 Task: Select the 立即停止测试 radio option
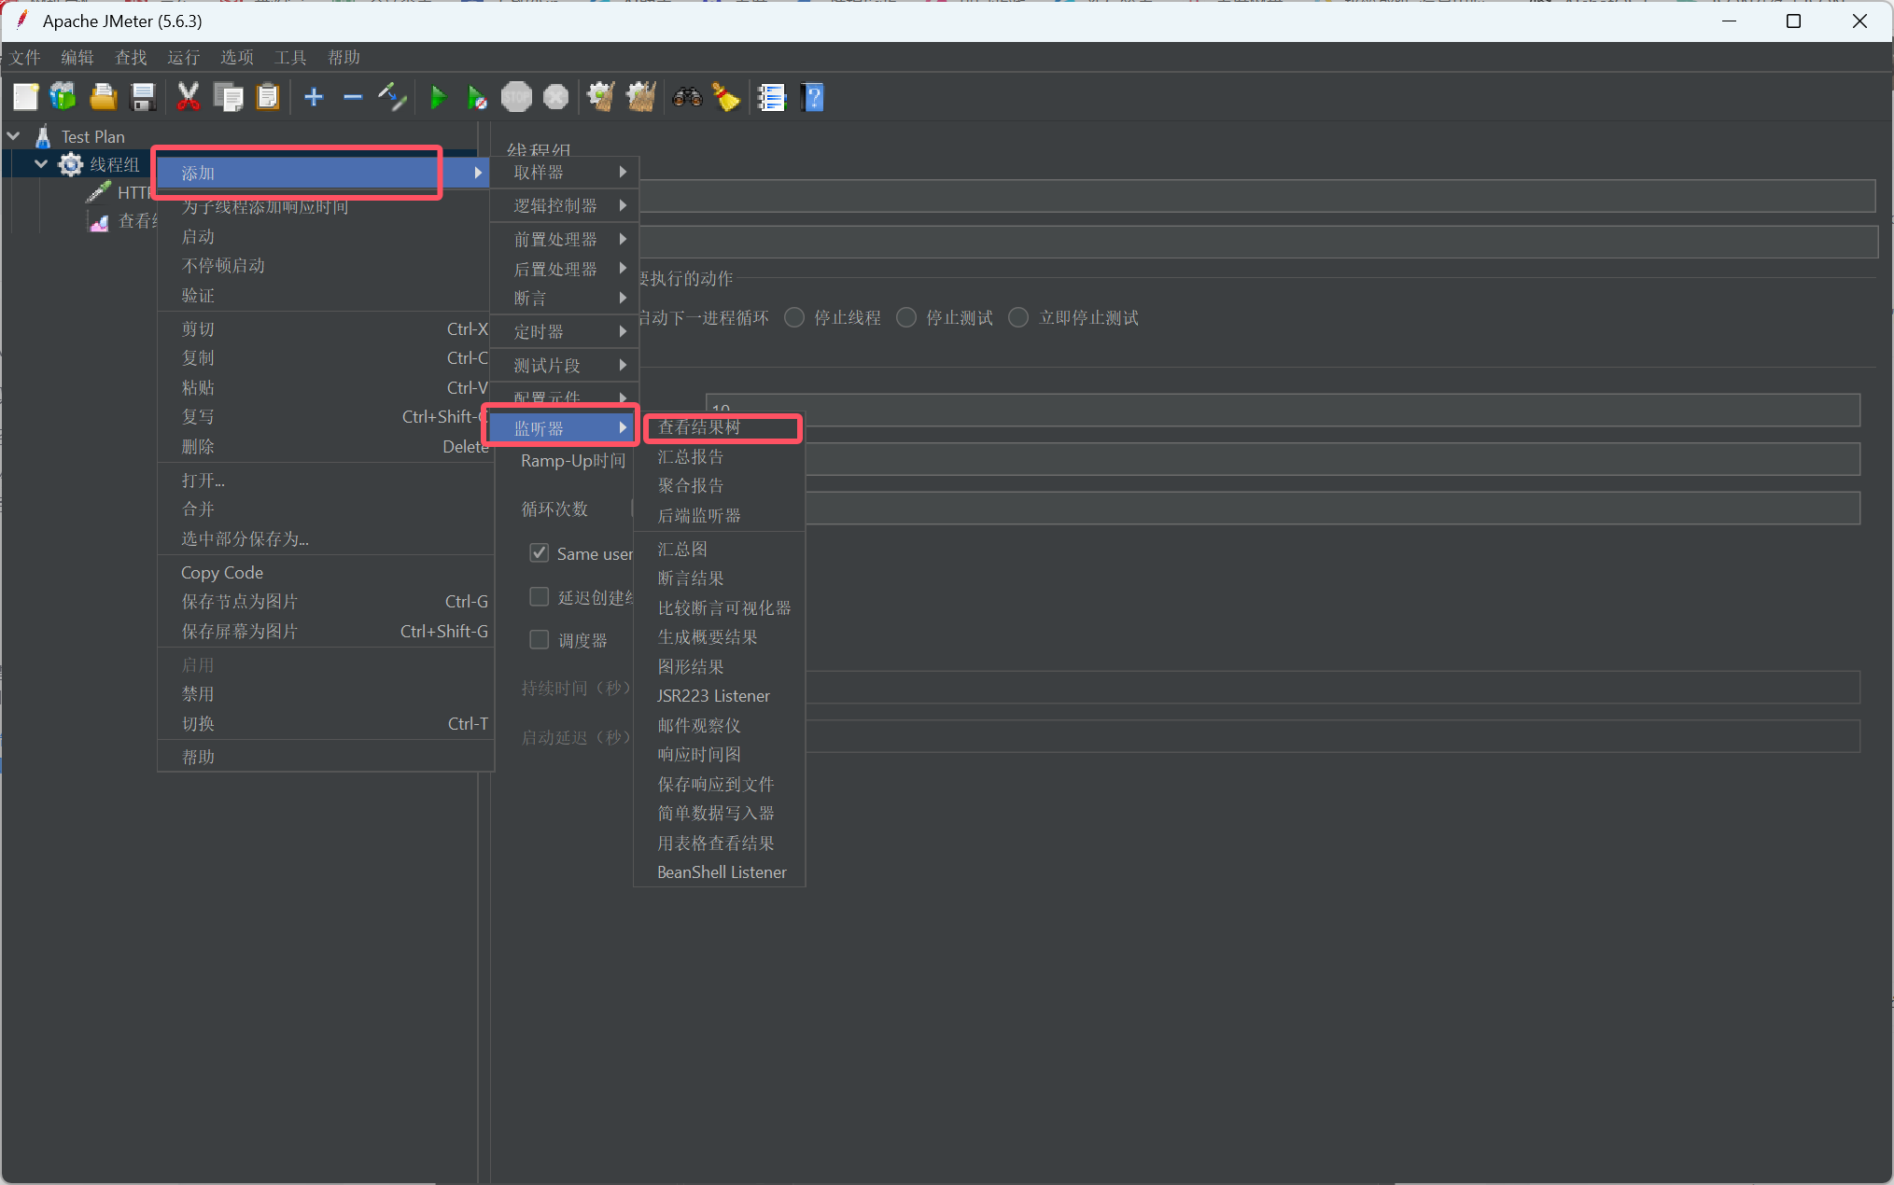point(1018,317)
